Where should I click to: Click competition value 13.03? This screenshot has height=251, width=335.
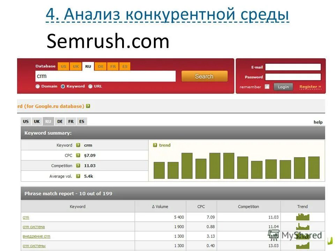pos(274,246)
